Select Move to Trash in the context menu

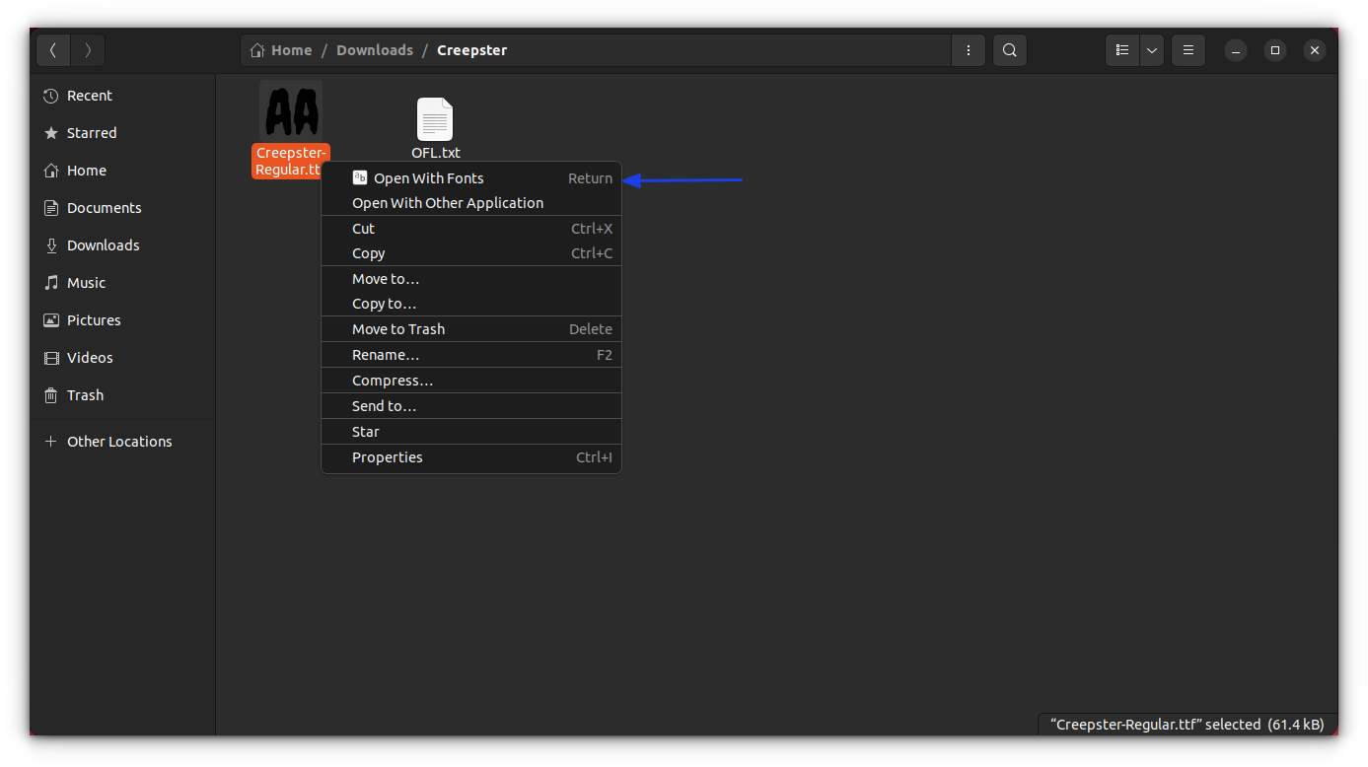click(398, 328)
